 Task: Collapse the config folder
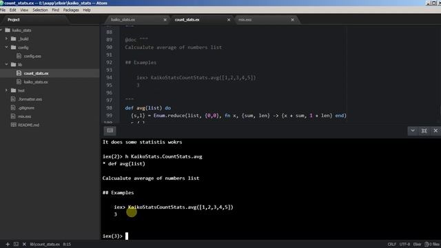pyautogui.click(x=6, y=48)
